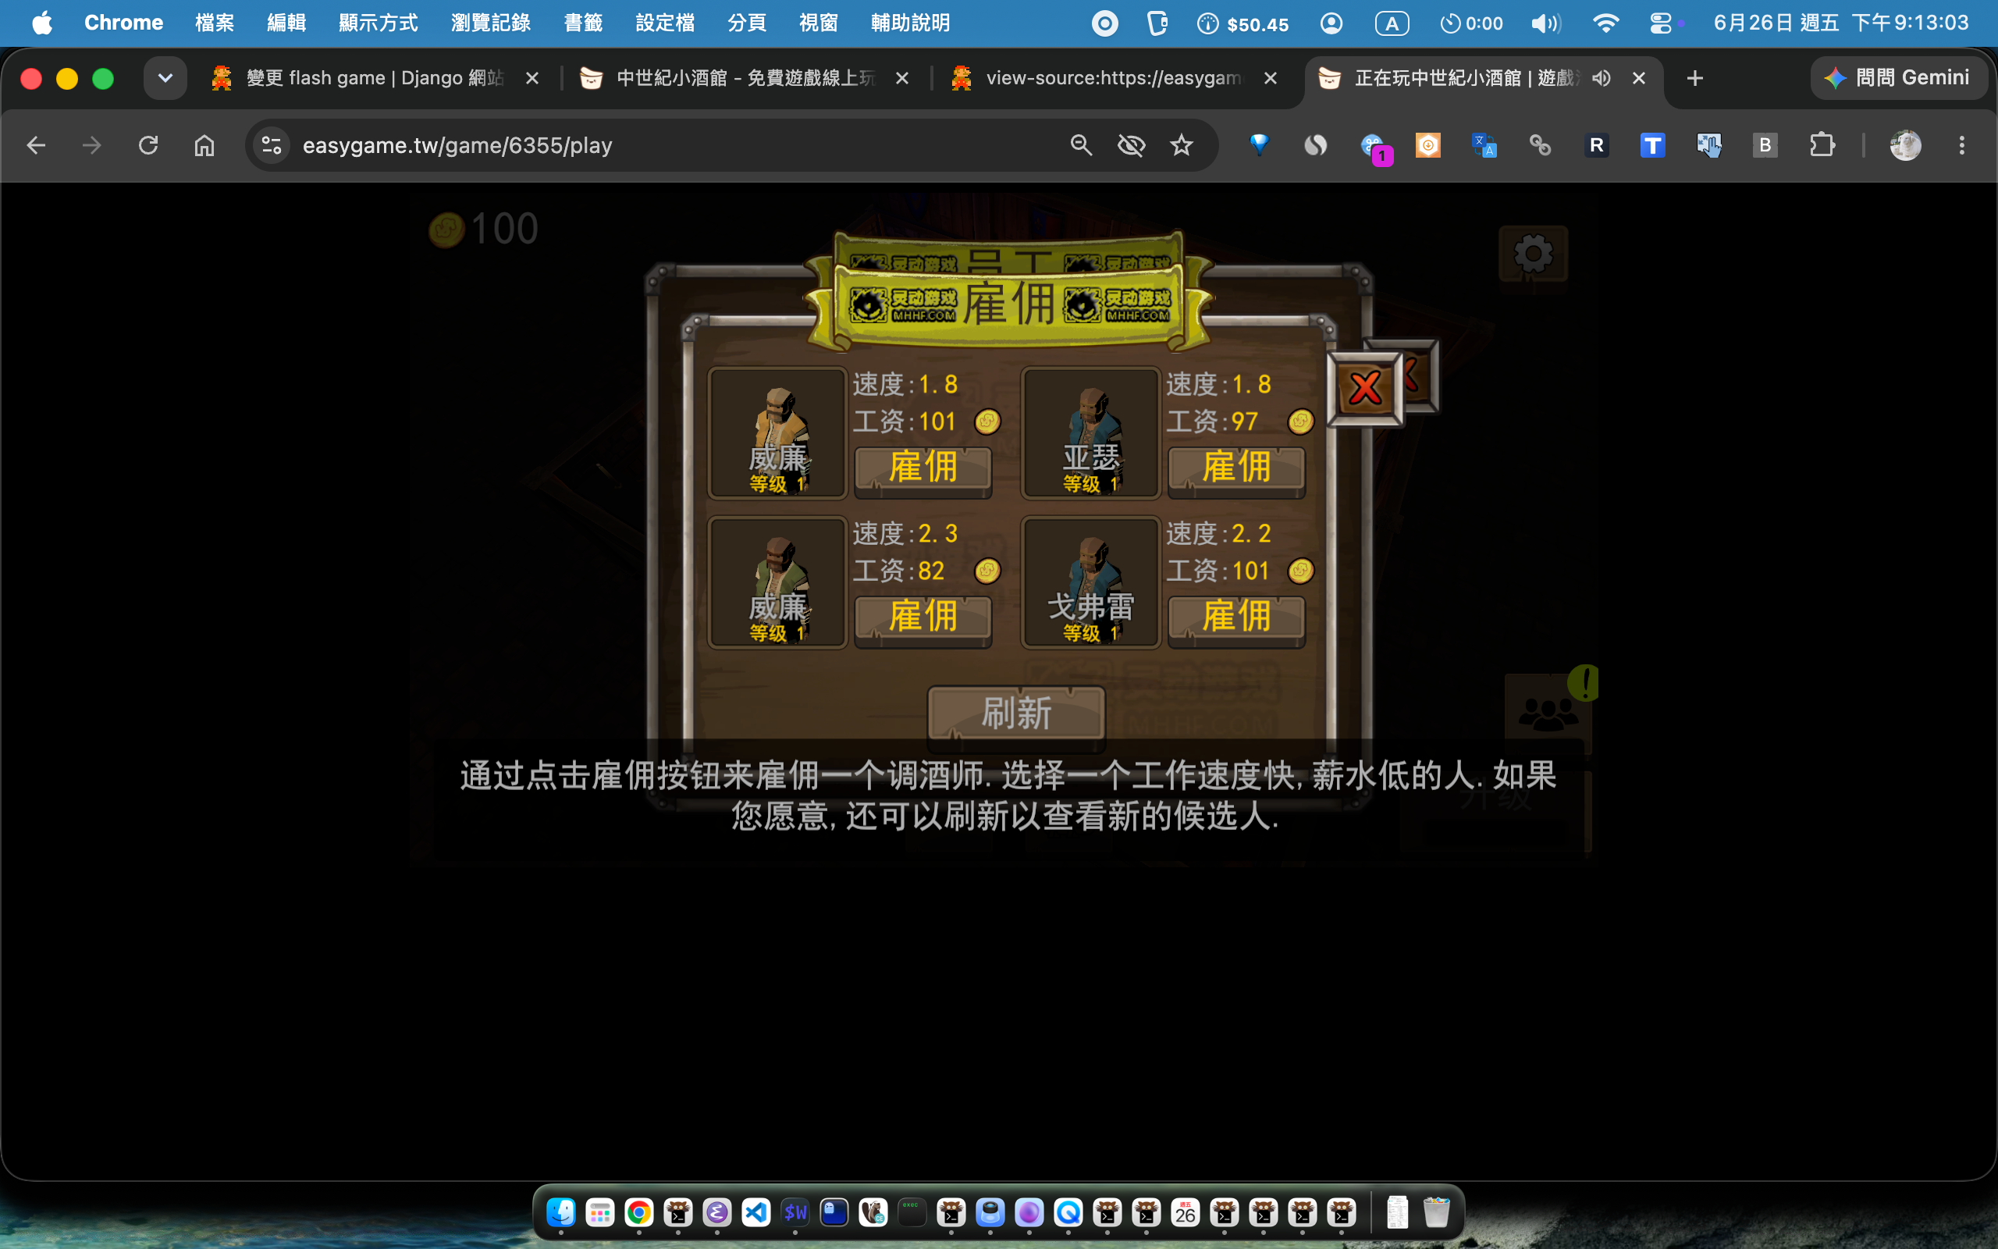Open the R extension icon
Viewport: 1998px width, 1249px height.
[1596, 145]
